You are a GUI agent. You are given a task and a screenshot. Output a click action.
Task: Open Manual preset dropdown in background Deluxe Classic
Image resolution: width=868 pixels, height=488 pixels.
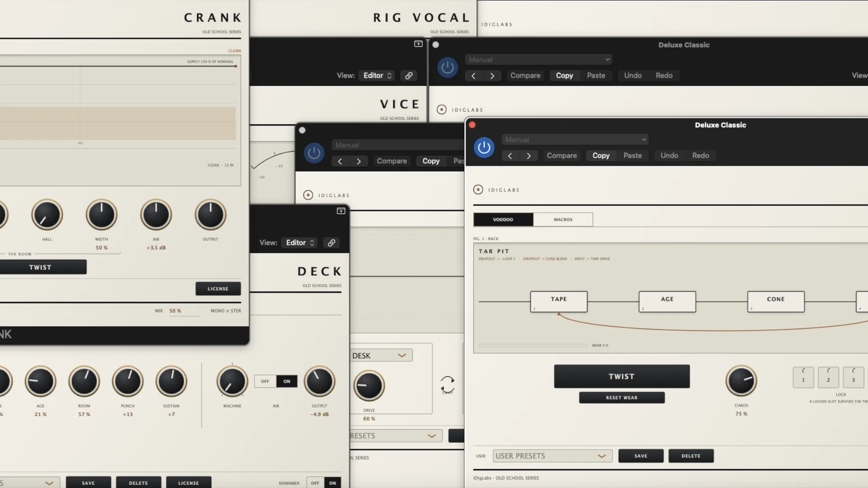[538, 60]
